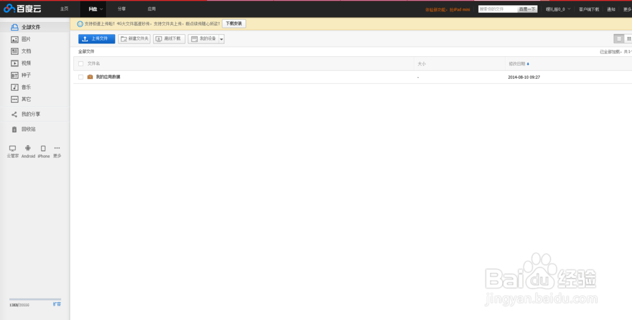Go to the 主页 tab
Viewport: 632px width, 320px height.
64,9
